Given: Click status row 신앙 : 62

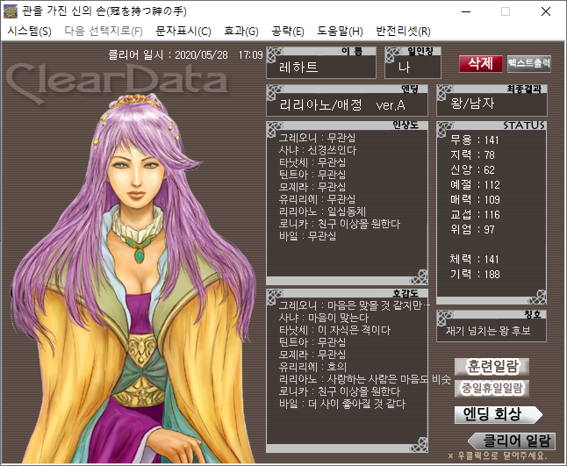Looking at the screenshot, I should (472, 170).
